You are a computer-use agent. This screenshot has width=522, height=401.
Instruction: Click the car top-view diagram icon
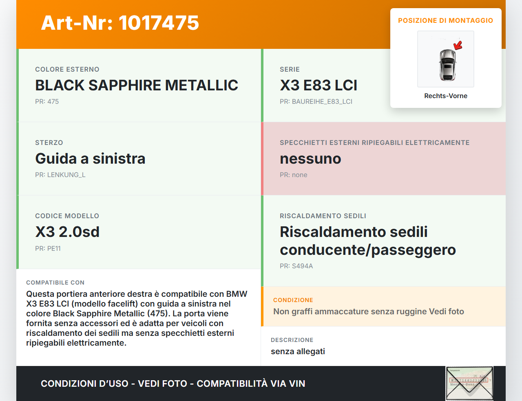pyautogui.click(x=445, y=59)
